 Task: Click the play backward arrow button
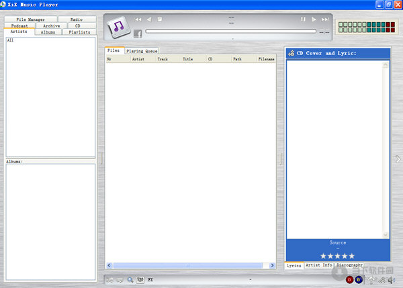[x=149, y=19]
